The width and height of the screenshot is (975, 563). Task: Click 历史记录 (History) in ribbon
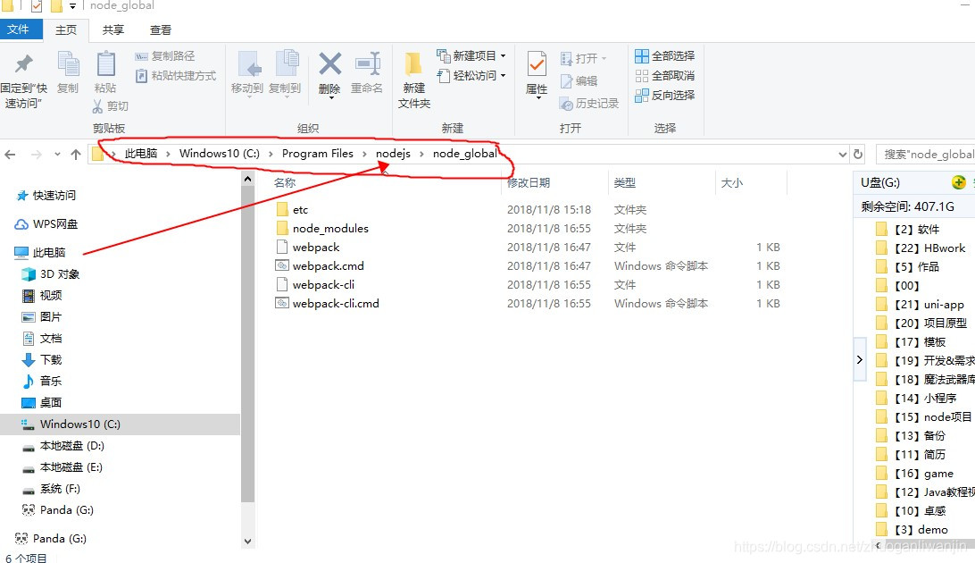click(589, 104)
